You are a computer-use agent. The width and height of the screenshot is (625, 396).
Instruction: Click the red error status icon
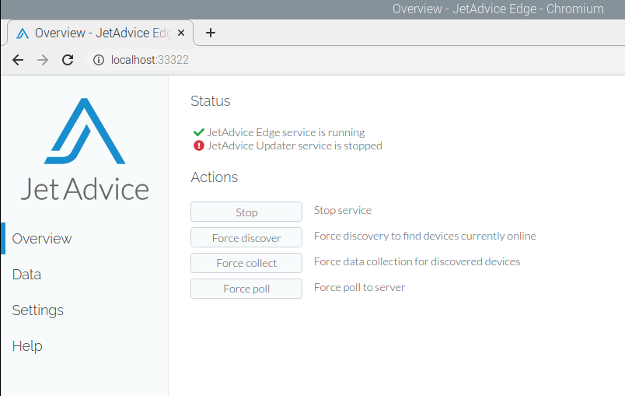(x=198, y=145)
